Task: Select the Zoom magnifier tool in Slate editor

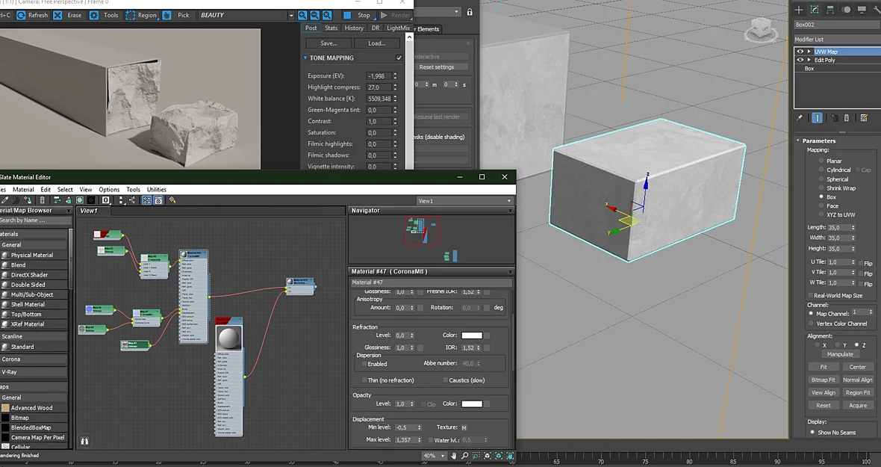Action: [464, 456]
